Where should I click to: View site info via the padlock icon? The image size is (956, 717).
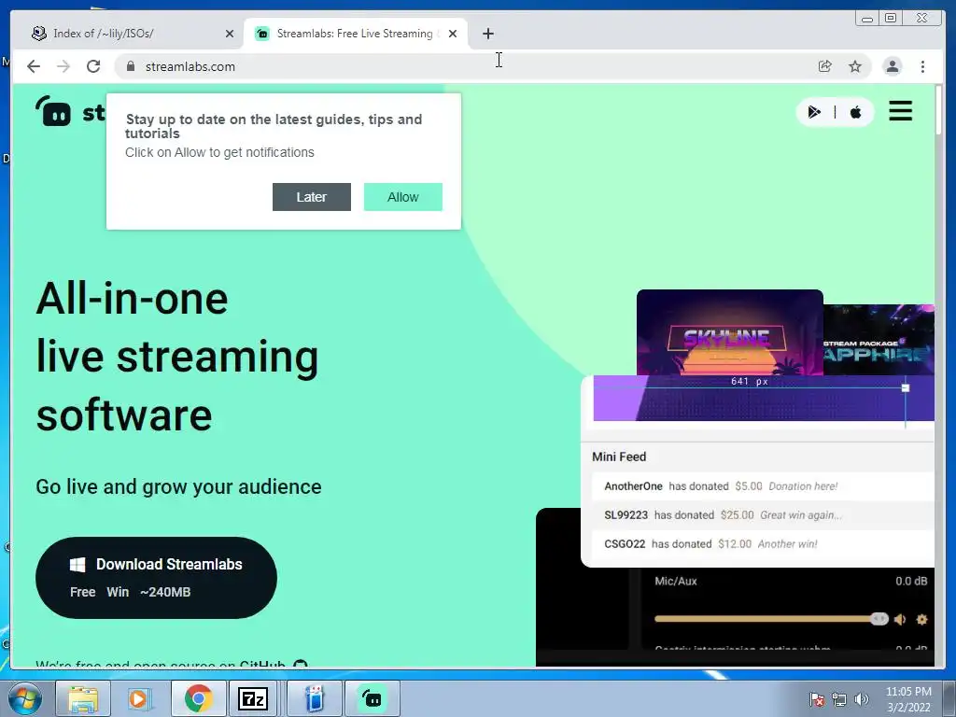click(131, 66)
